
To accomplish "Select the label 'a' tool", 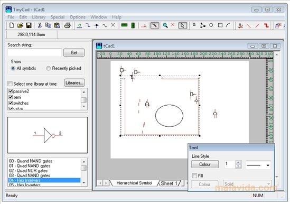I will point(80,25).
